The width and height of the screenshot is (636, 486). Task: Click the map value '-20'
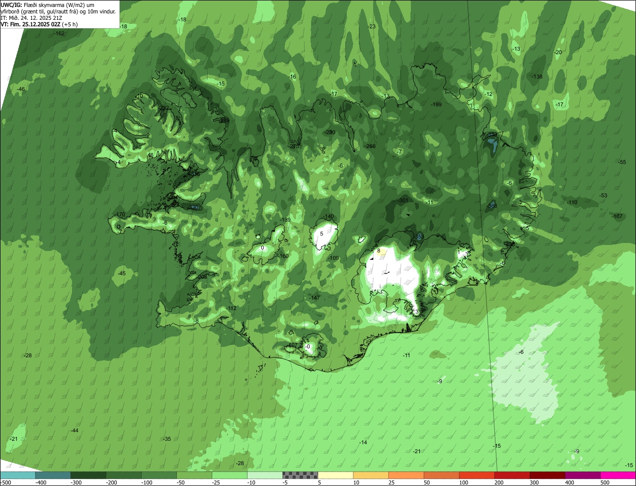pyautogui.click(x=557, y=53)
